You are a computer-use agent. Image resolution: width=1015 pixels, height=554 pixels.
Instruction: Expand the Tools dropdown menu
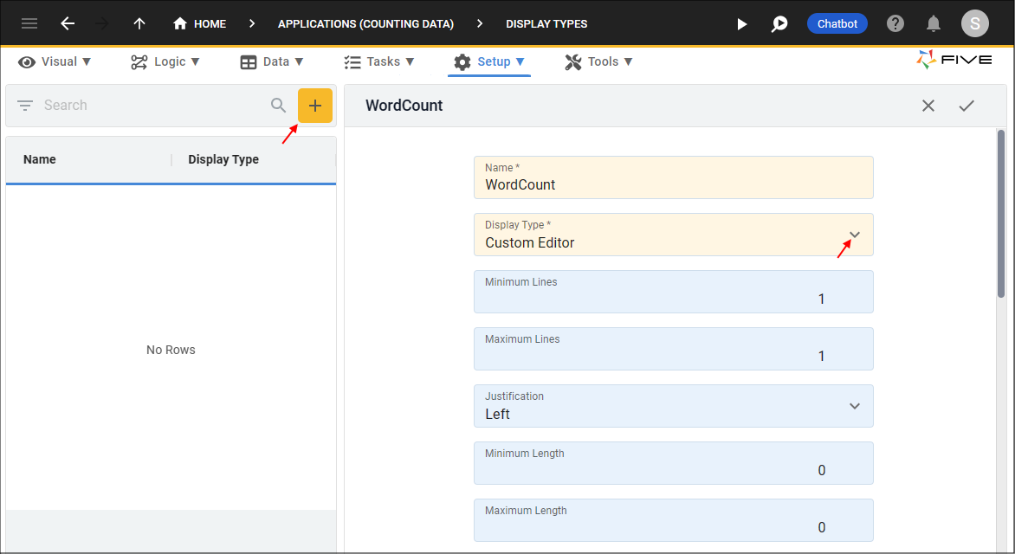tap(598, 61)
